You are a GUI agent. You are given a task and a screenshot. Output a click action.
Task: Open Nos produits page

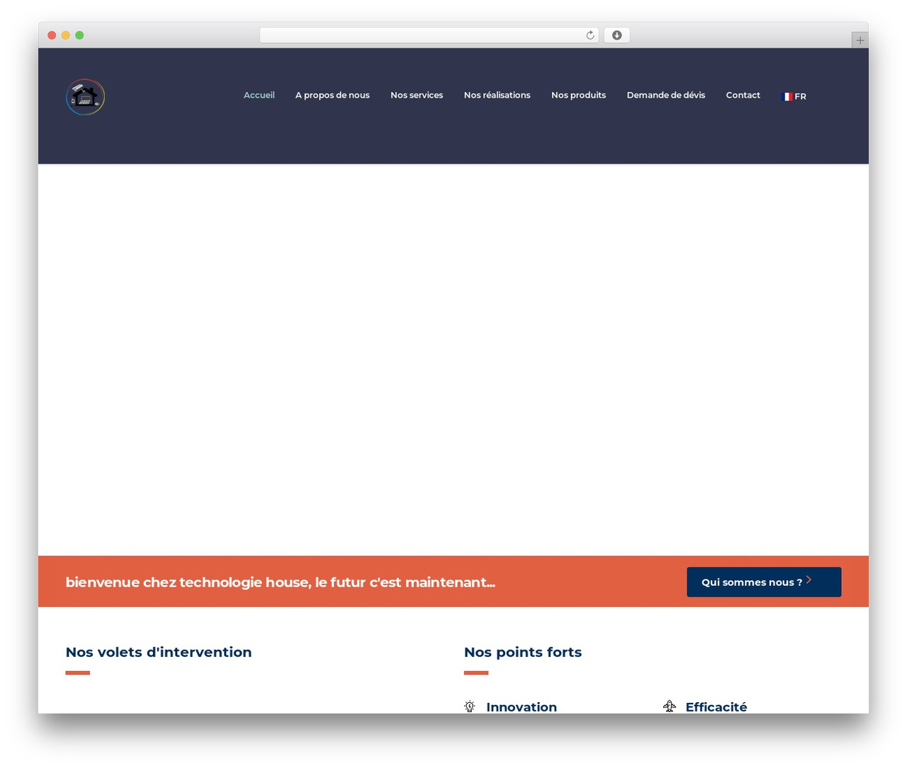[579, 95]
